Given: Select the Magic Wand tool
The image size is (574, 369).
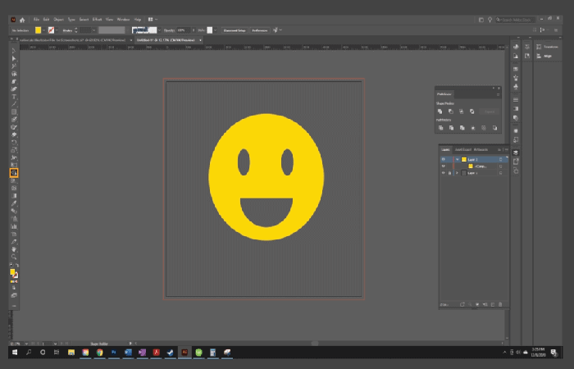Looking at the screenshot, I should 14,66.
